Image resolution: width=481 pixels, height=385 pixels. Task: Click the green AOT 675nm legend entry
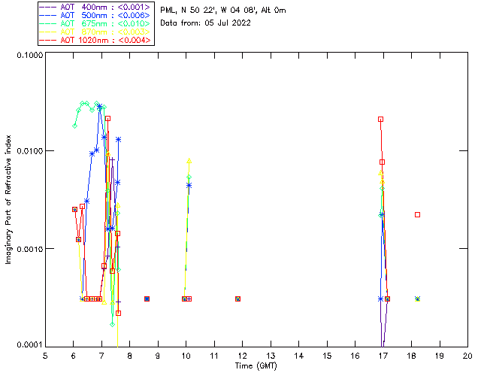96,23
